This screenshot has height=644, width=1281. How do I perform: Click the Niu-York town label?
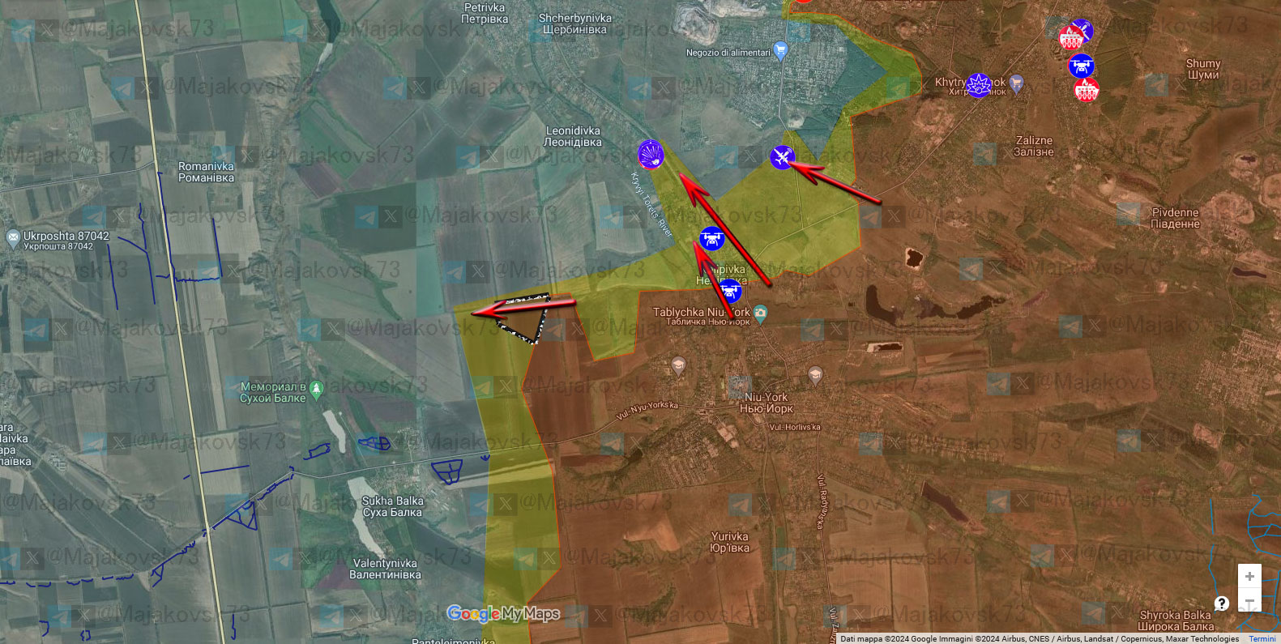(x=766, y=403)
